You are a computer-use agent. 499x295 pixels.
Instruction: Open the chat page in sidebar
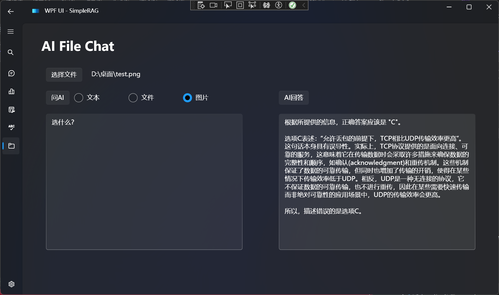coord(11,73)
